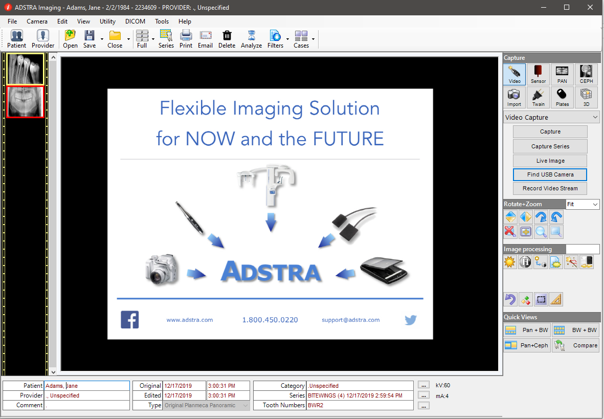The image size is (604, 419).
Task: Click the Open image toolbar icon
Action: click(x=70, y=39)
